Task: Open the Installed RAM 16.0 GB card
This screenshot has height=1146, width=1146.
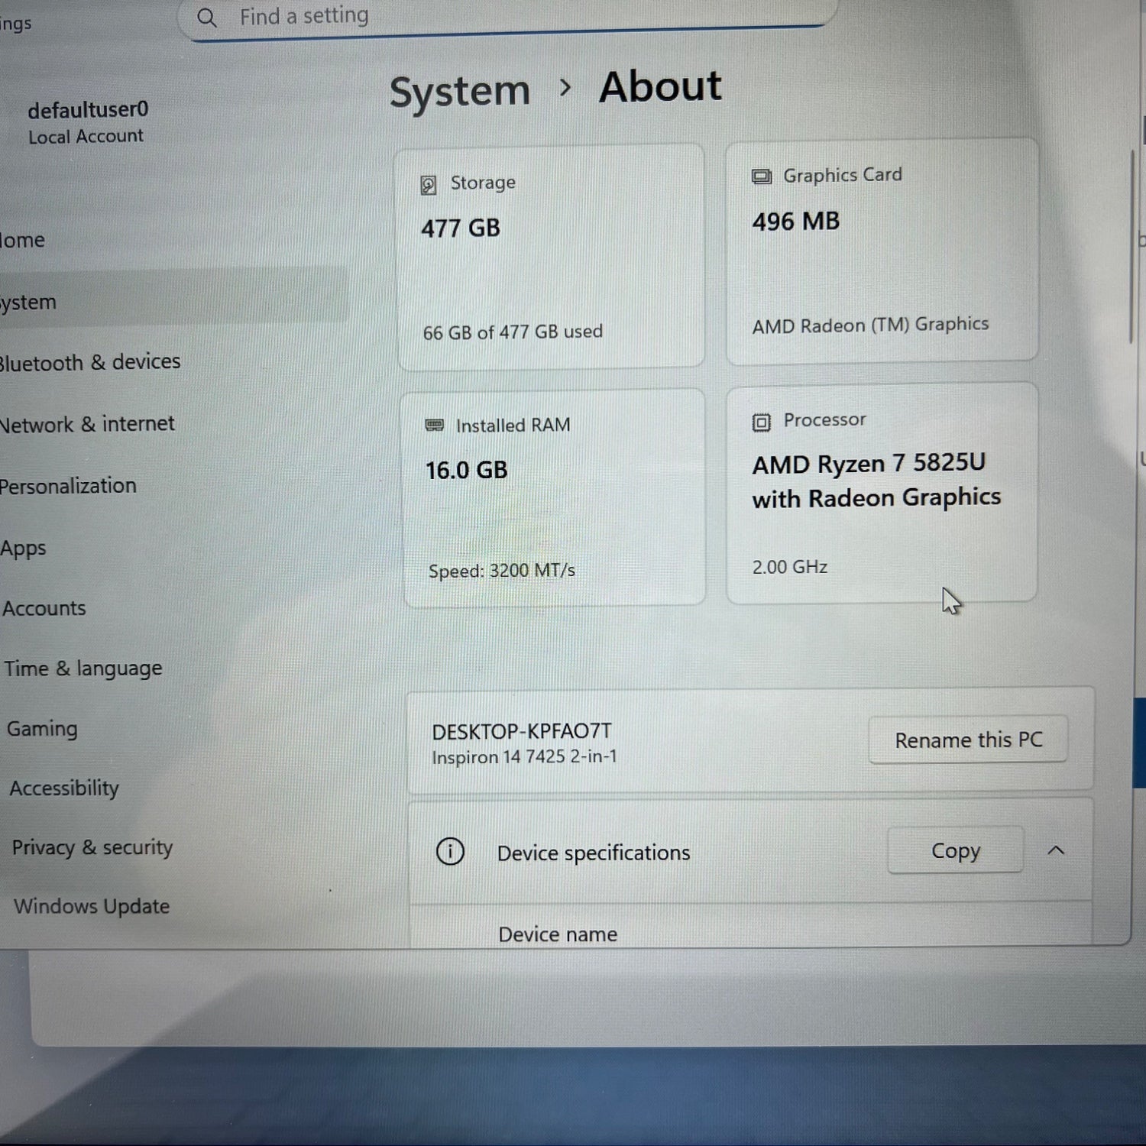Action: (554, 498)
